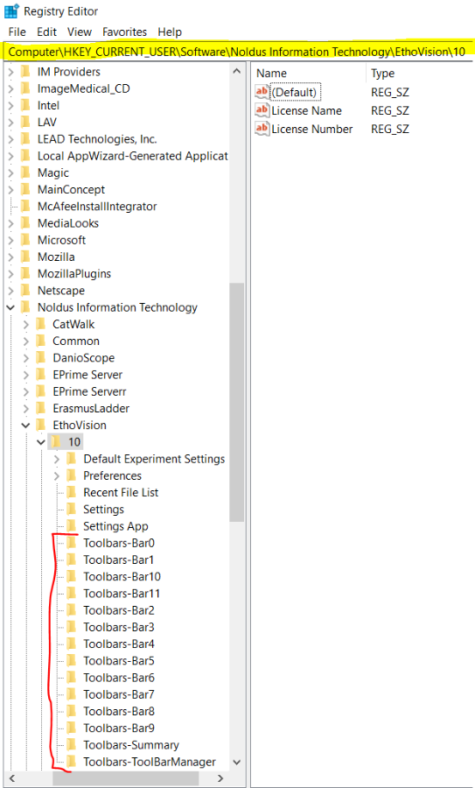The image size is (475, 788).
Task: Click the horizontal scroll right arrow
Action: pyautogui.click(x=220, y=778)
